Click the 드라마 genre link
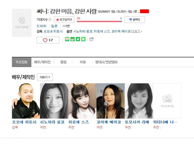The height and width of the screenshot is (144, 194). [x=42, y=26]
